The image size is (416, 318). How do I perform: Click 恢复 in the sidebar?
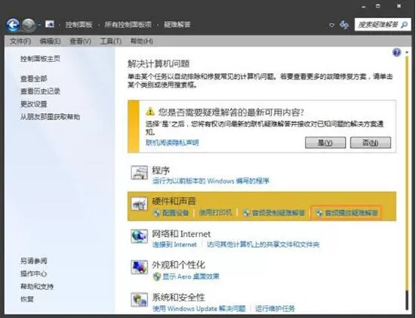(27, 299)
